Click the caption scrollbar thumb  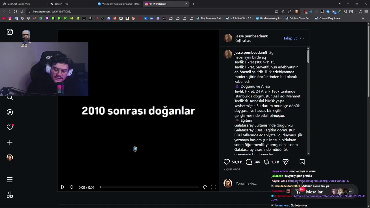click(308, 56)
